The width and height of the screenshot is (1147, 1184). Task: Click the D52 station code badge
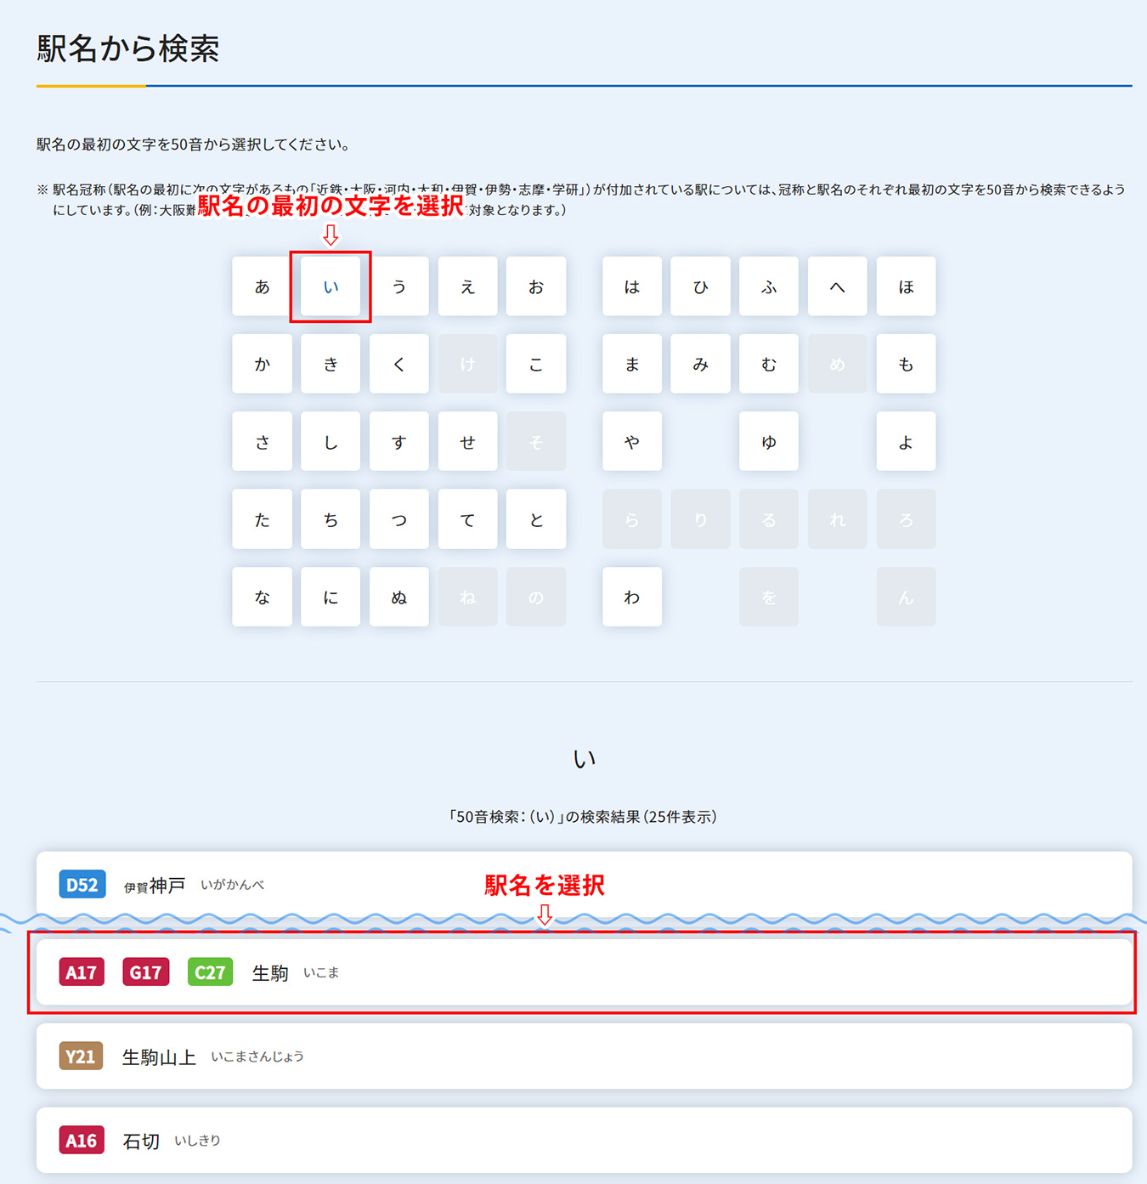click(82, 885)
